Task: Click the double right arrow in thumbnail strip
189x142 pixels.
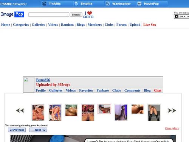Action: point(172,111)
